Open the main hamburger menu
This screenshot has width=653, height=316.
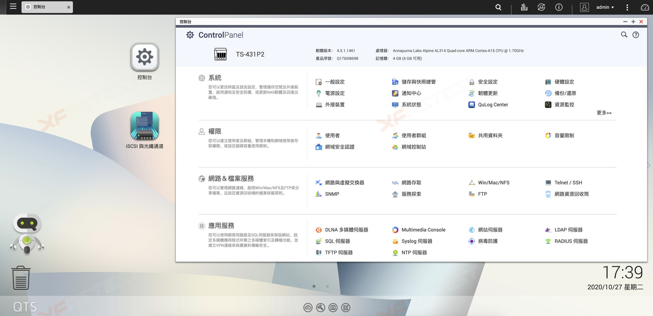[13, 6]
